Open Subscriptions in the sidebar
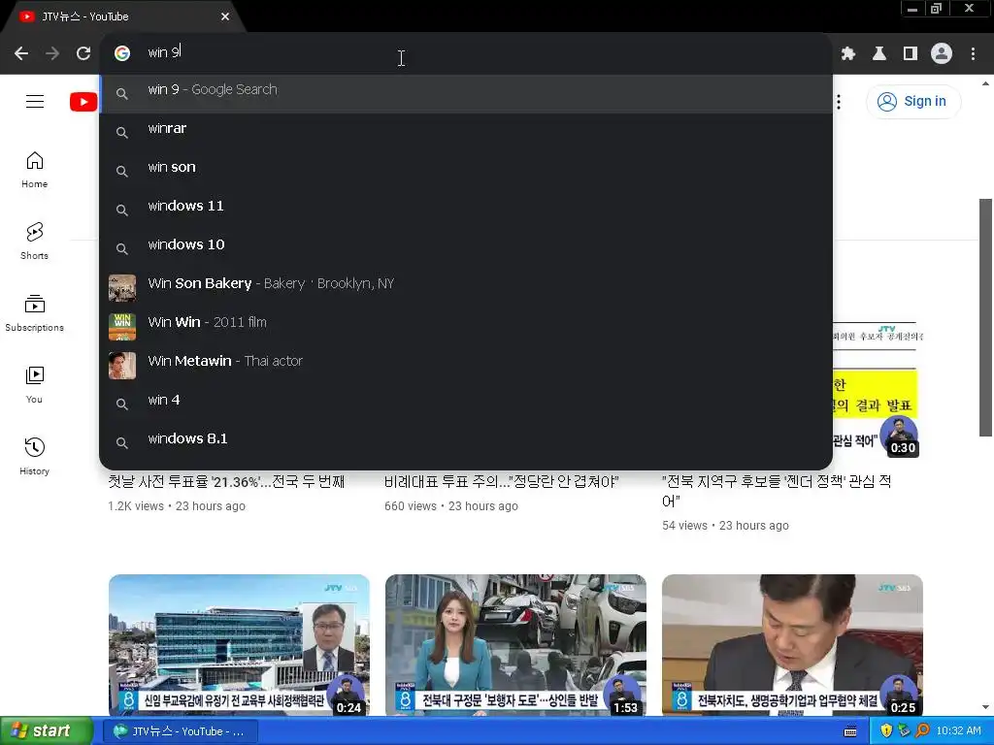The height and width of the screenshot is (745, 994). (x=34, y=313)
